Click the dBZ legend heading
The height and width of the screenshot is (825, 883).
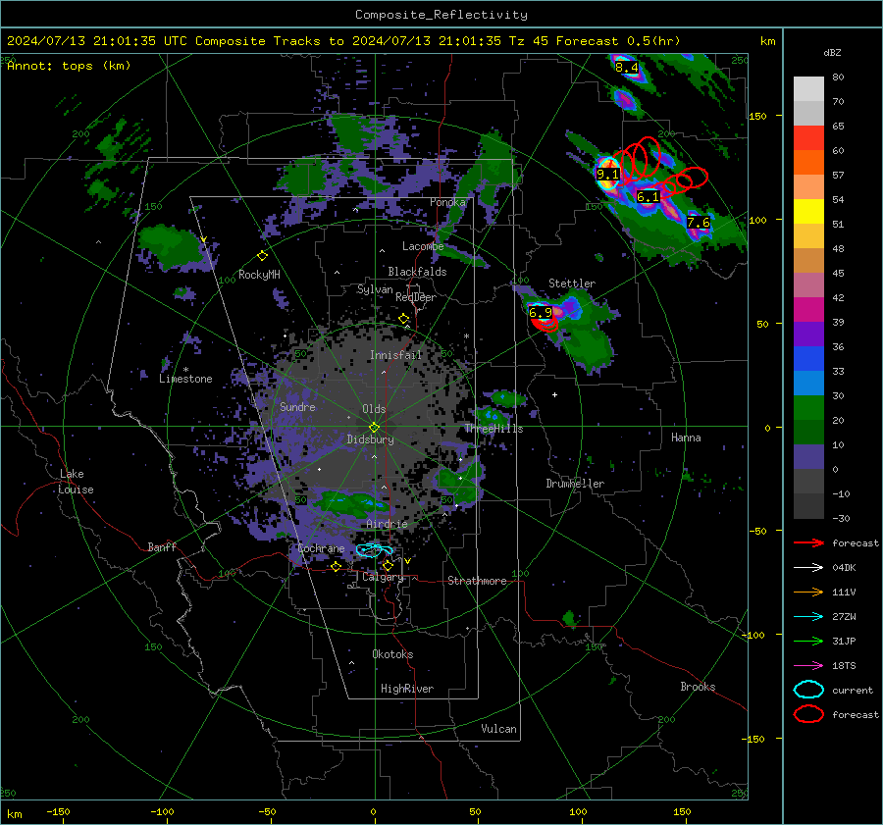click(832, 53)
